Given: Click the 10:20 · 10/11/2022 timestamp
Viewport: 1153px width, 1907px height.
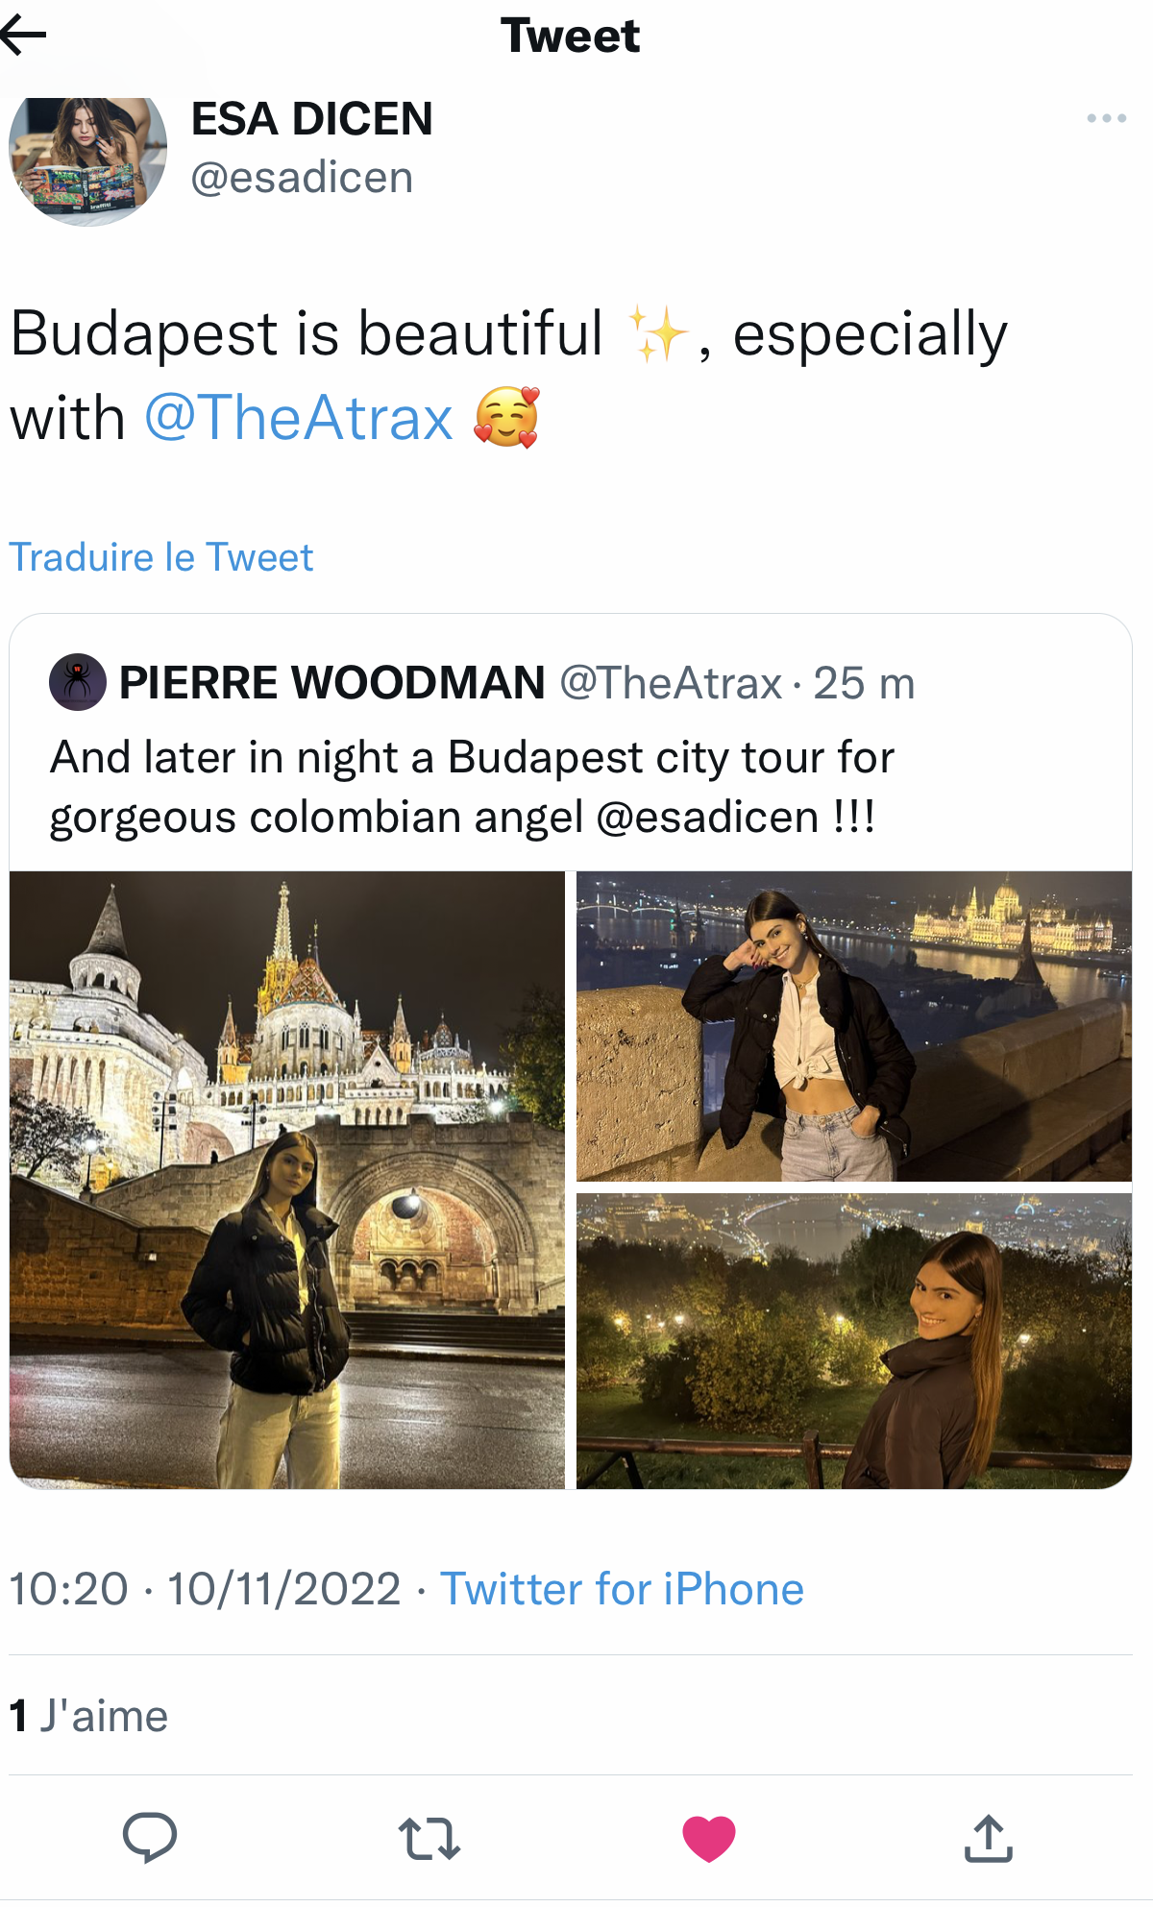Looking at the screenshot, I should coord(205,1589).
